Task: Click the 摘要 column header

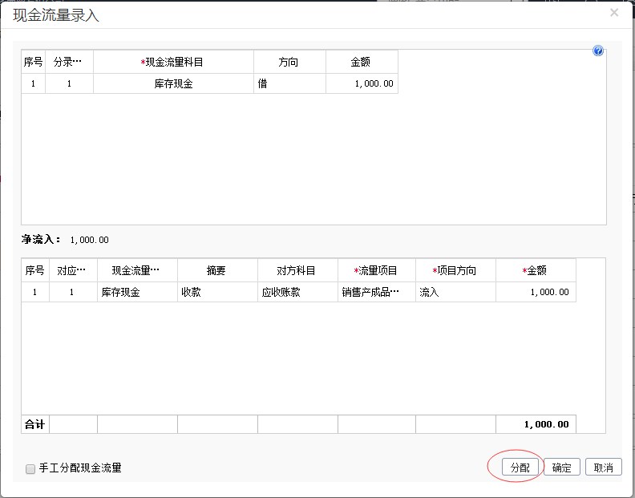Action: pyautogui.click(x=217, y=270)
